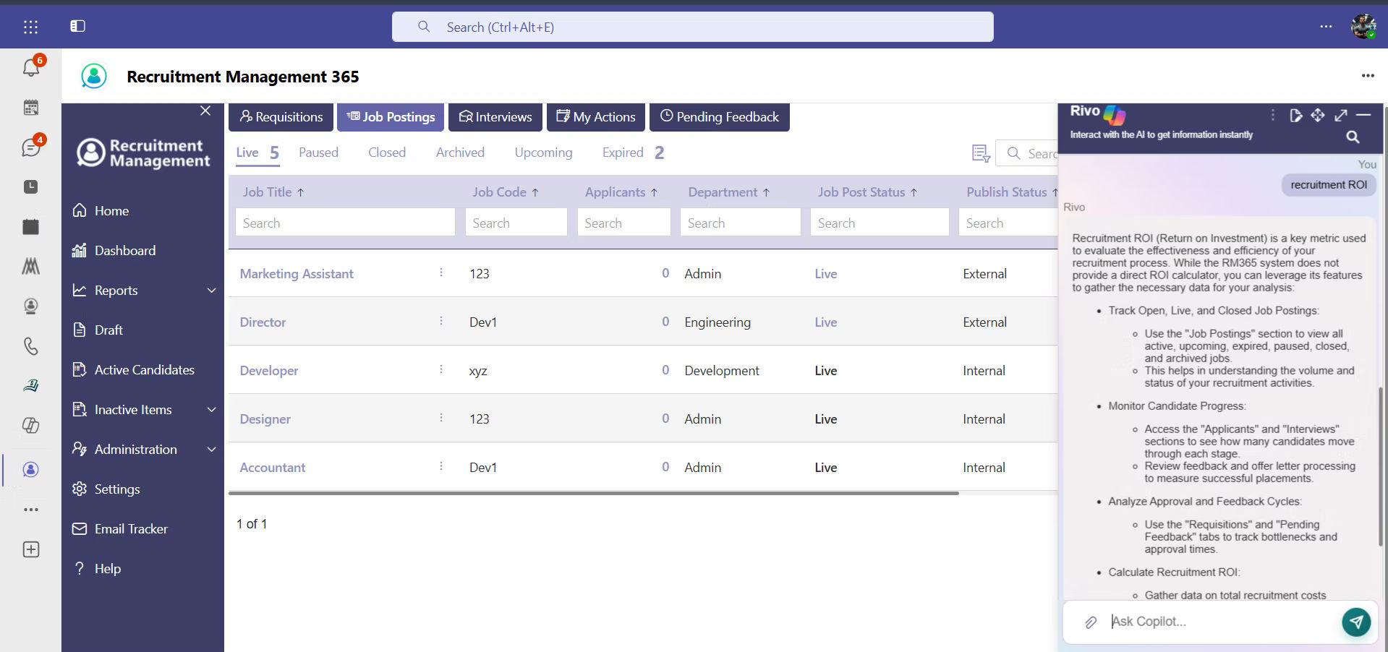Open Director job link
The width and height of the screenshot is (1388, 652).
pyautogui.click(x=263, y=322)
